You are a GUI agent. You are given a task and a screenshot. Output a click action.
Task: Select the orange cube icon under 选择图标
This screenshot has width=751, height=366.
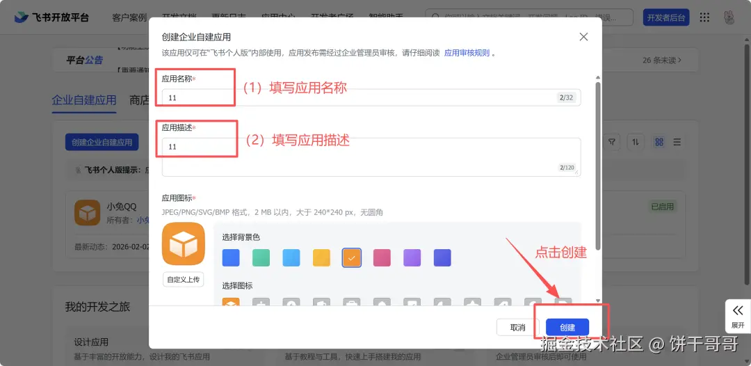tap(231, 302)
